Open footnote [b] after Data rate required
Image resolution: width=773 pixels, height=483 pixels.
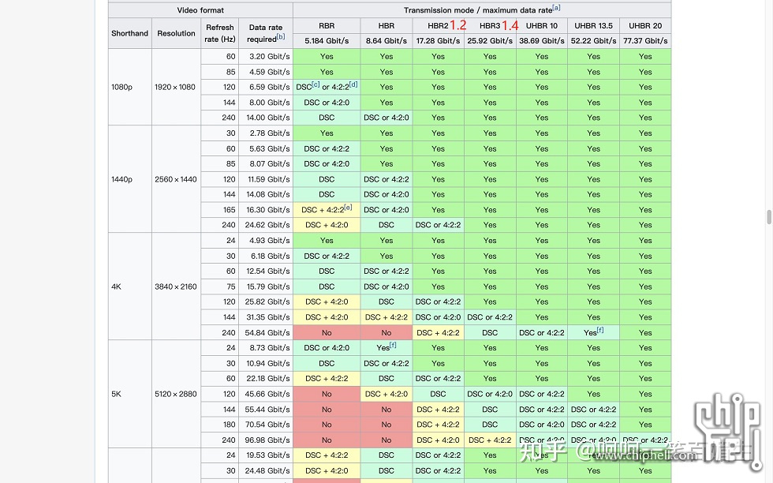[x=281, y=36]
